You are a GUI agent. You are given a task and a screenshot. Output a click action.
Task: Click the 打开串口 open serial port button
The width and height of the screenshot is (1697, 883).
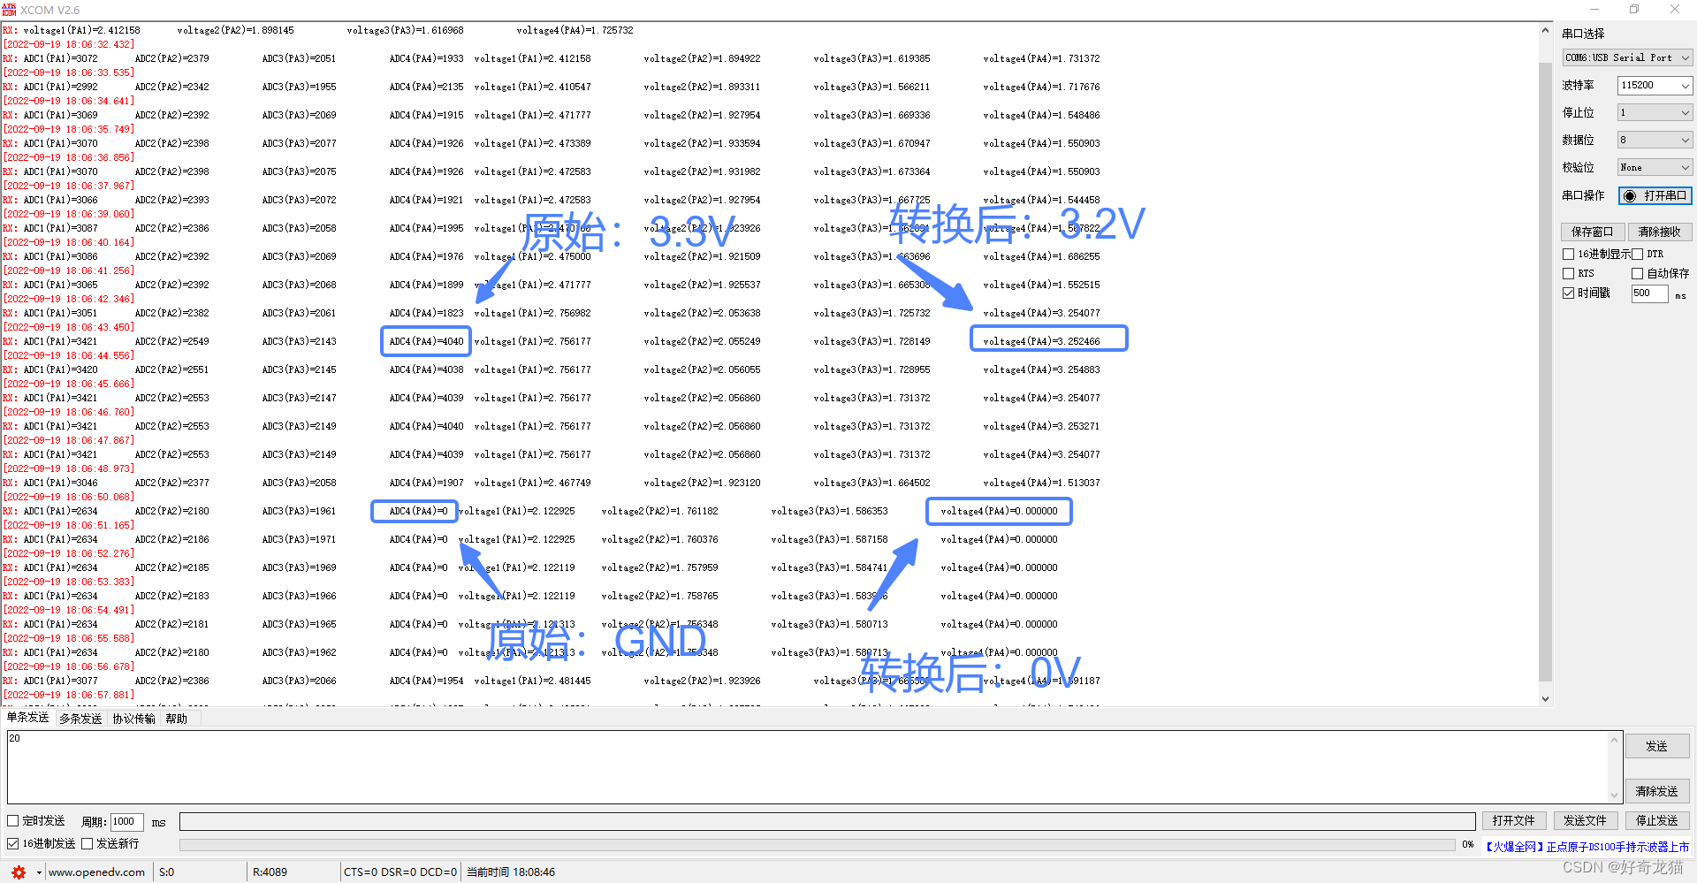point(1655,195)
